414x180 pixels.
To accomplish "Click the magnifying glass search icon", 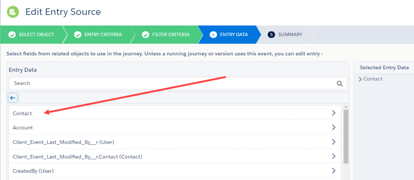I will tap(339, 83).
